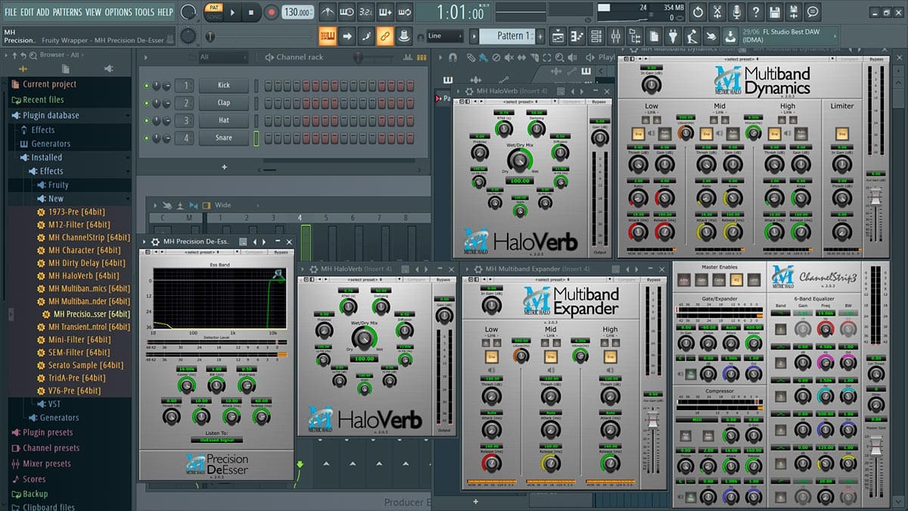
Task: Click the save project floppy icon
Action: coord(774,12)
